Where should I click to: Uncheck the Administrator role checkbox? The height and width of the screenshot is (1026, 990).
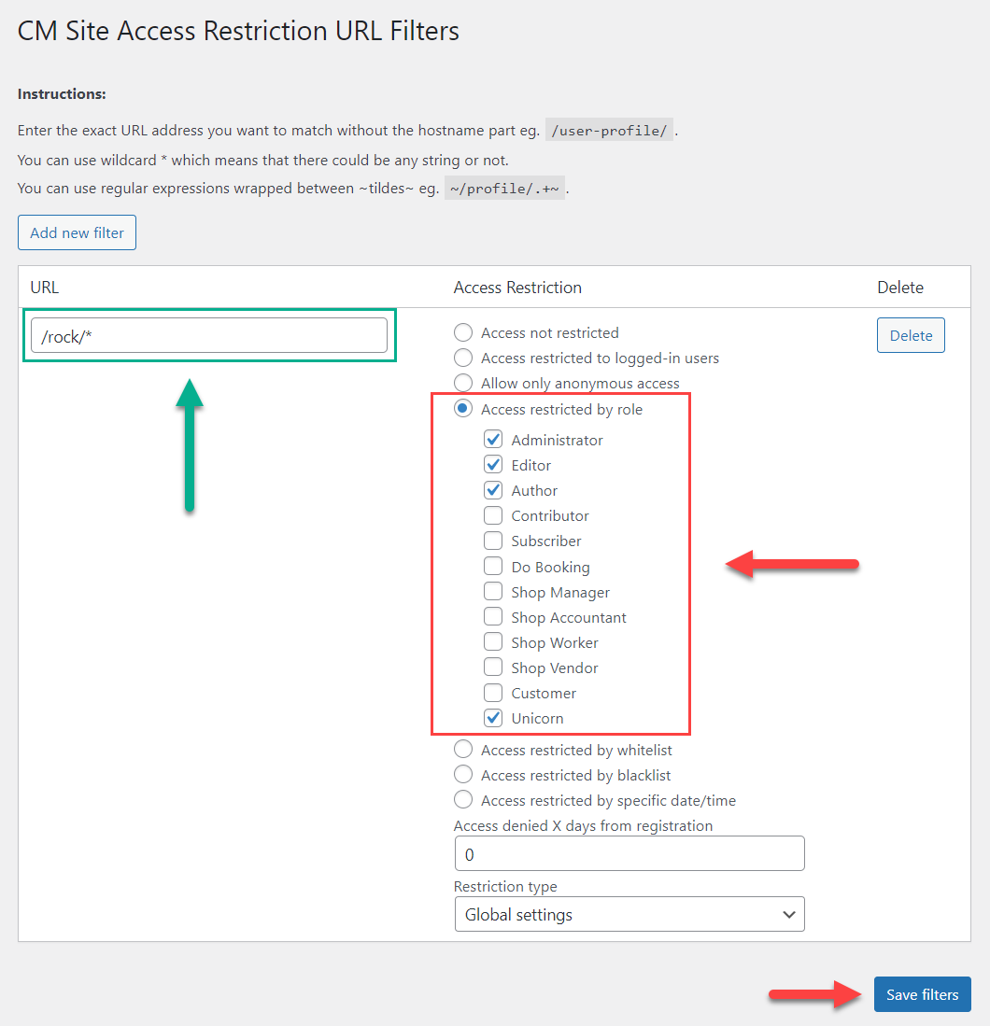pos(493,439)
